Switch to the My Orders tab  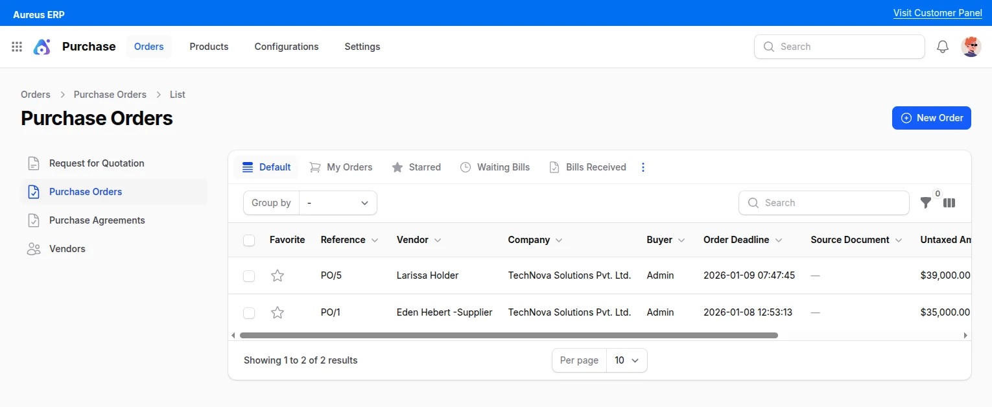(x=341, y=167)
